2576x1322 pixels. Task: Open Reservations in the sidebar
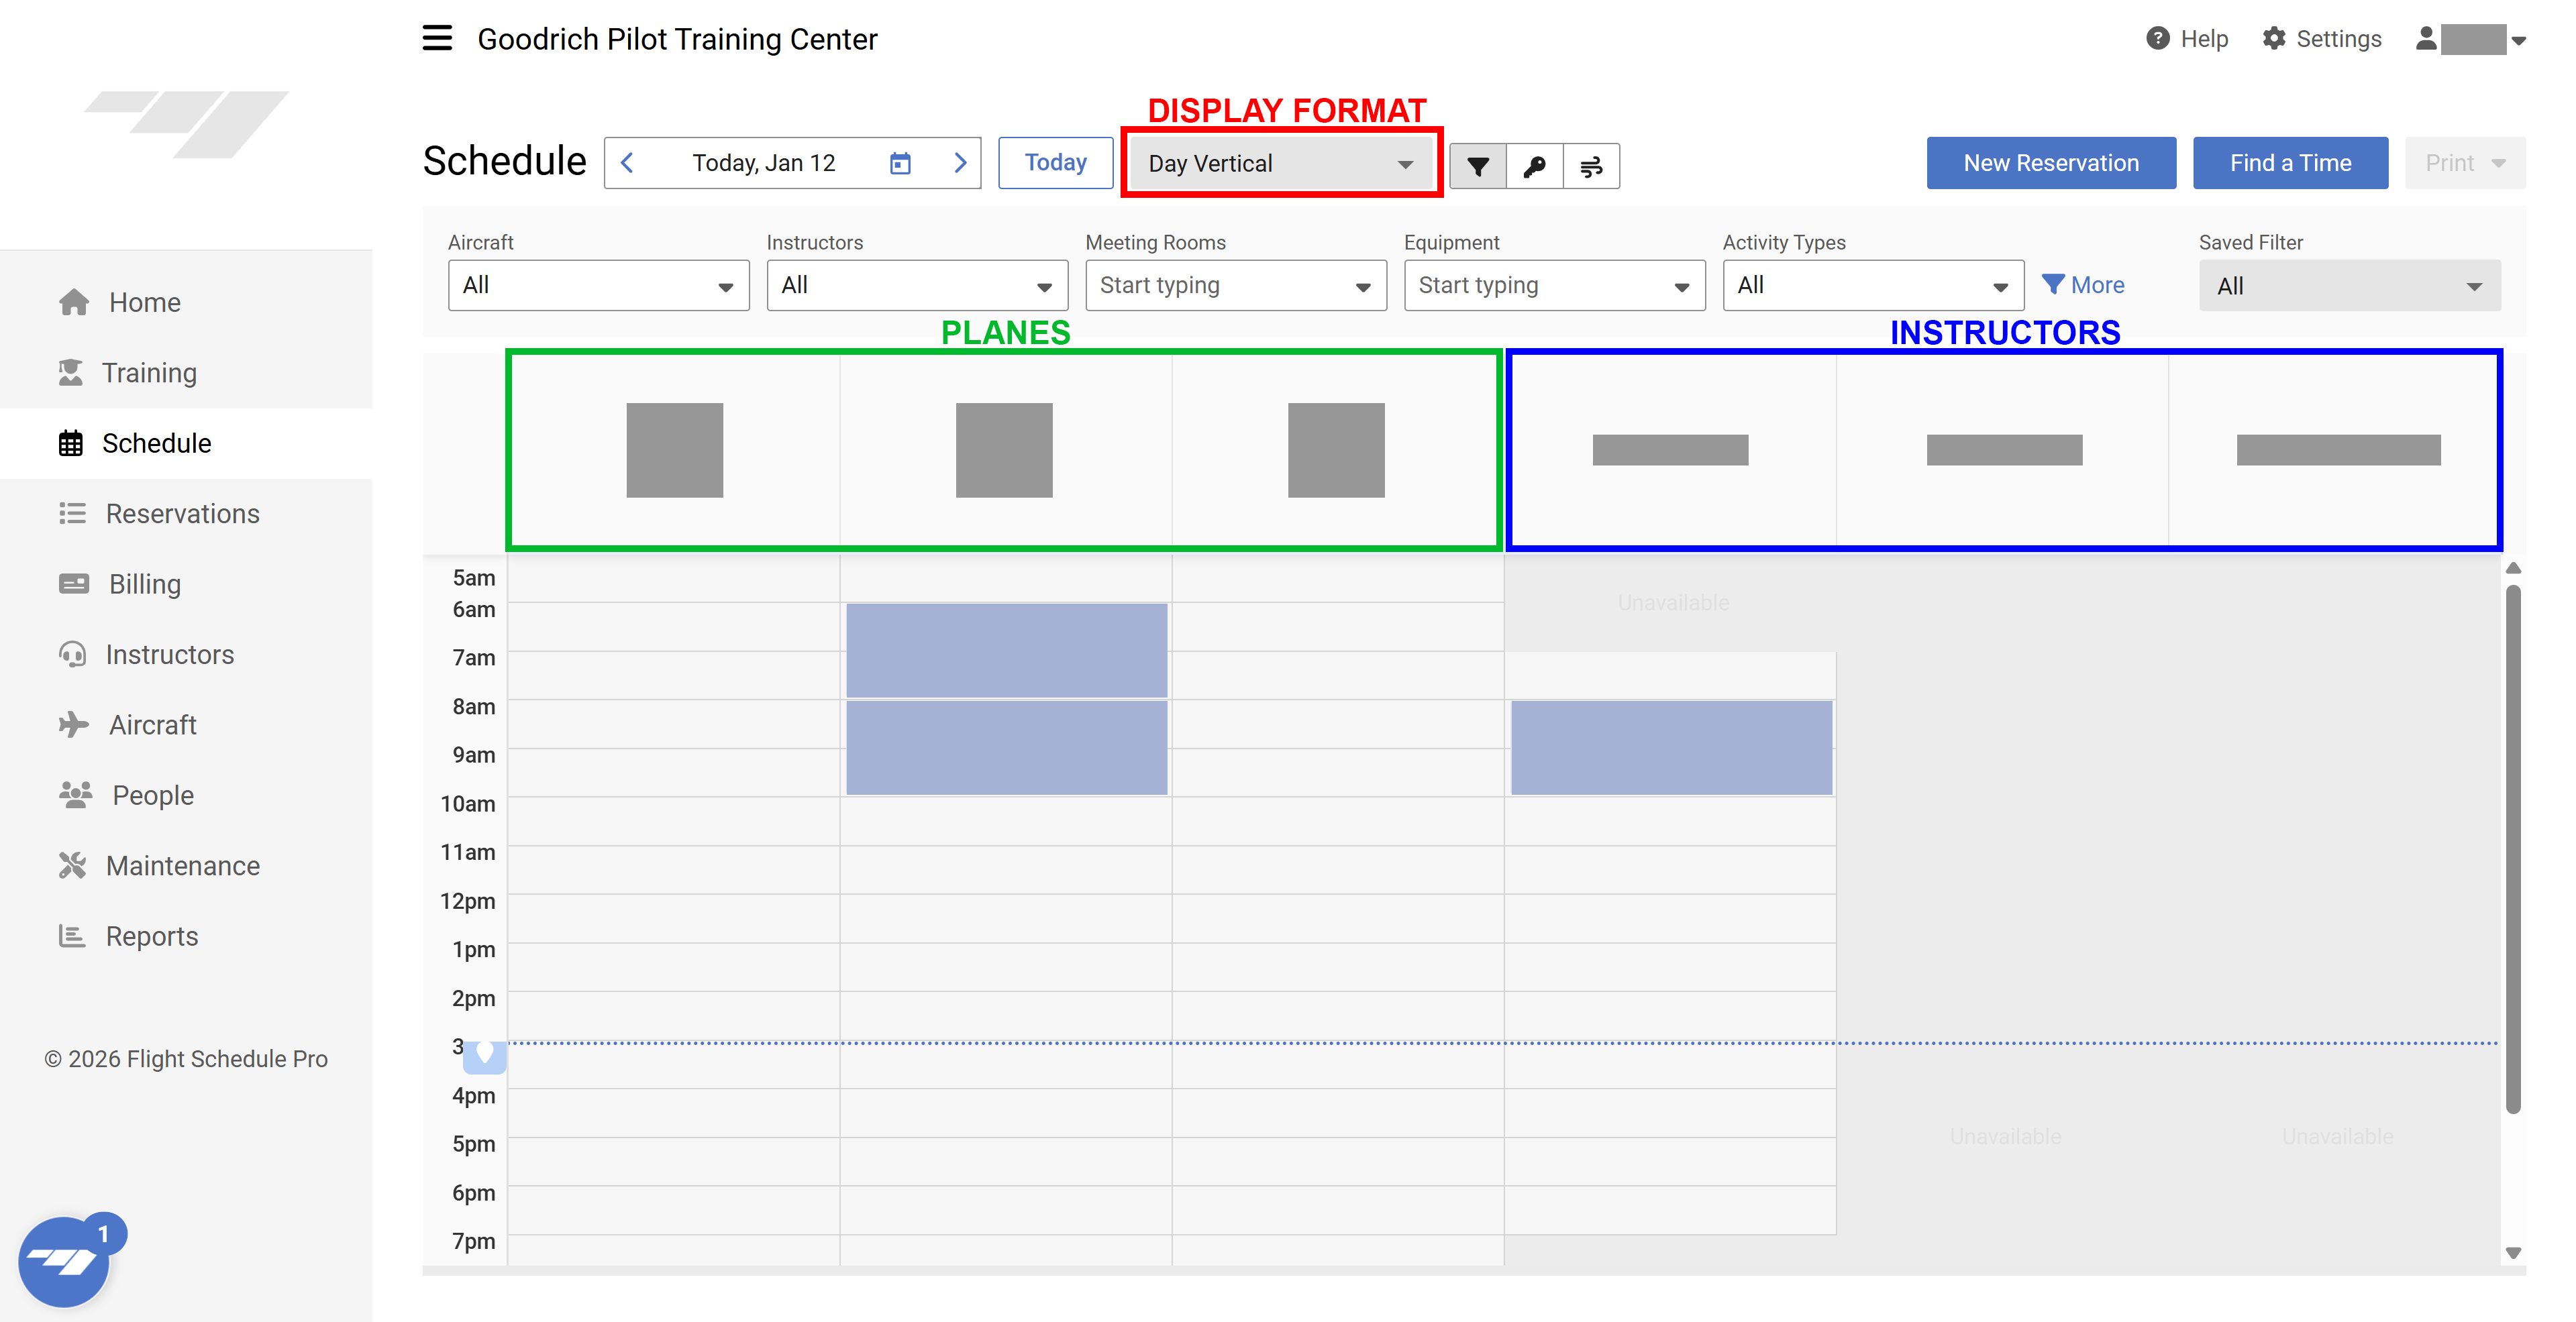tap(182, 514)
